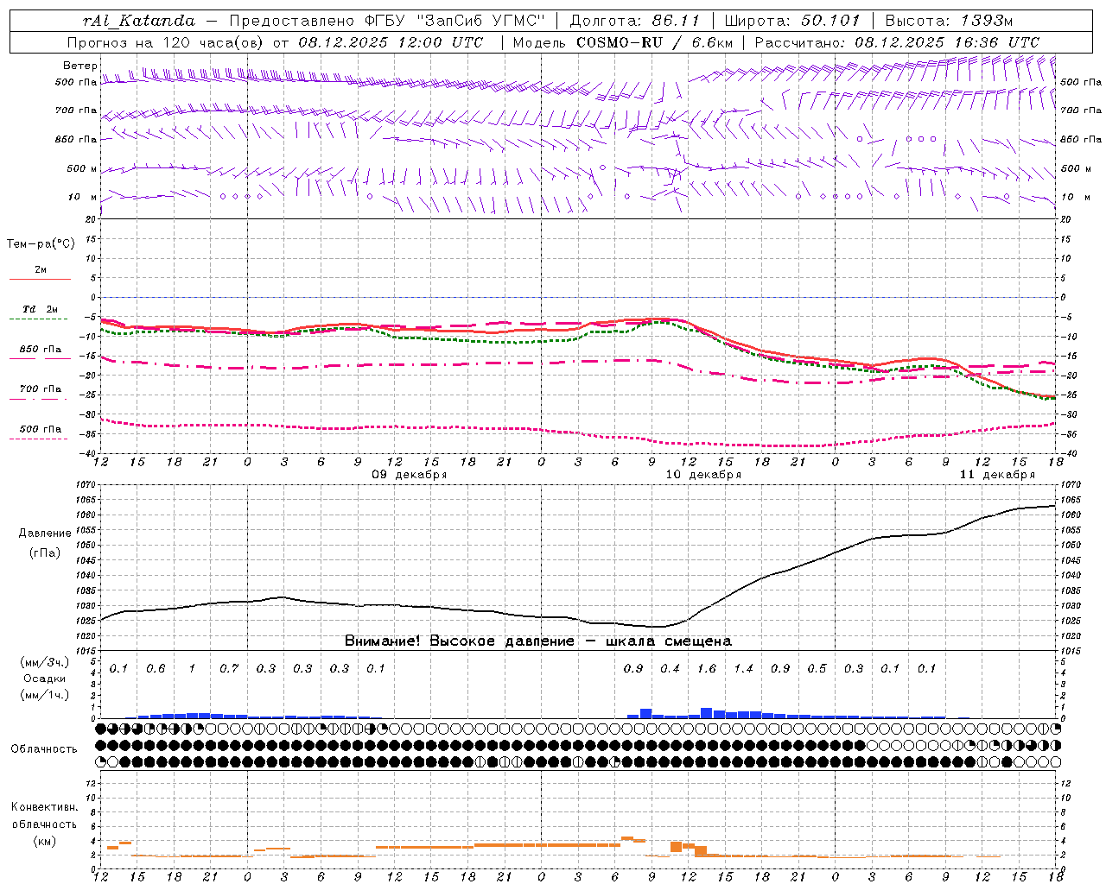This screenshot has height=884, width=1106.
Task: Click the Давление pressure panel label
Action: [45, 534]
